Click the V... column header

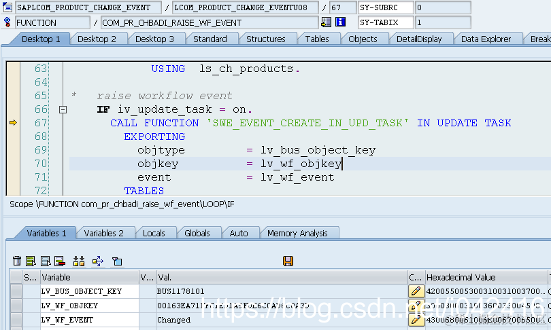pos(148,277)
